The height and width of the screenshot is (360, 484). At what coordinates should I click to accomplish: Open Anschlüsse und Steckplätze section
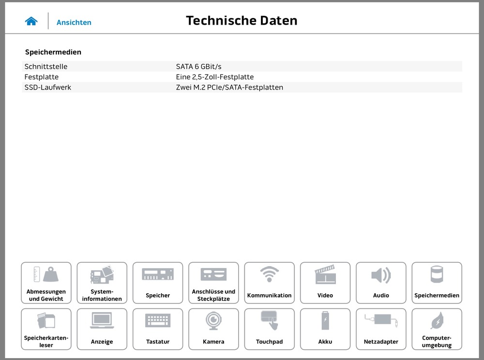point(213,283)
